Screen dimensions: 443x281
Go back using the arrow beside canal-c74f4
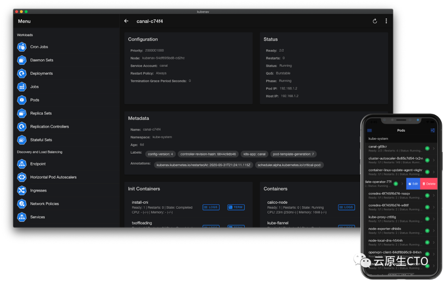[x=126, y=21]
